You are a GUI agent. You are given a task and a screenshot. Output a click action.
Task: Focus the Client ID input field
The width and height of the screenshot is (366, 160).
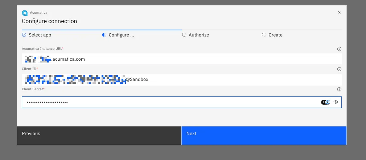pyautogui.click(x=182, y=79)
